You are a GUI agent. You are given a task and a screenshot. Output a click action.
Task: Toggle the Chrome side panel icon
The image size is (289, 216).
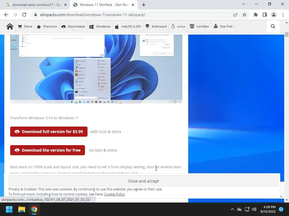coord(265,15)
